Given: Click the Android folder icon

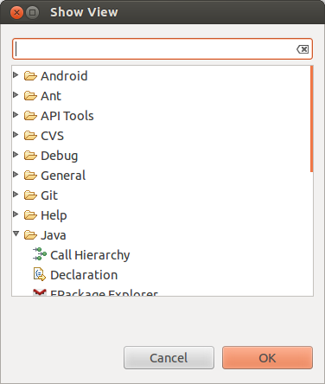Looking at the screenshot, I should (x=30, y=76).
